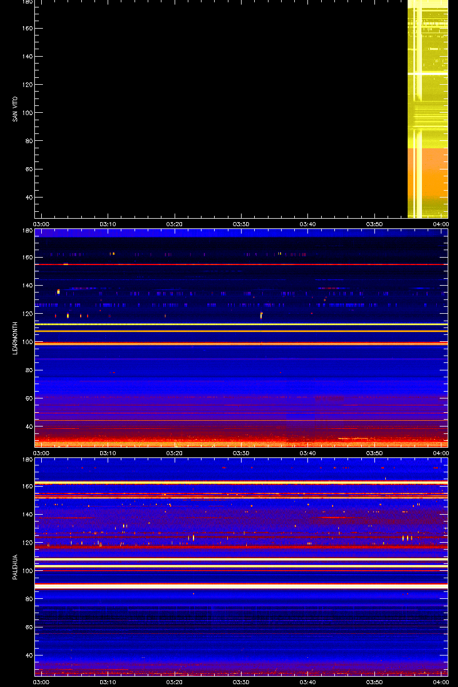Select the 100 frequency label on Learmonth axis
The image size is (458, 687).
click(x=26, y=342)
